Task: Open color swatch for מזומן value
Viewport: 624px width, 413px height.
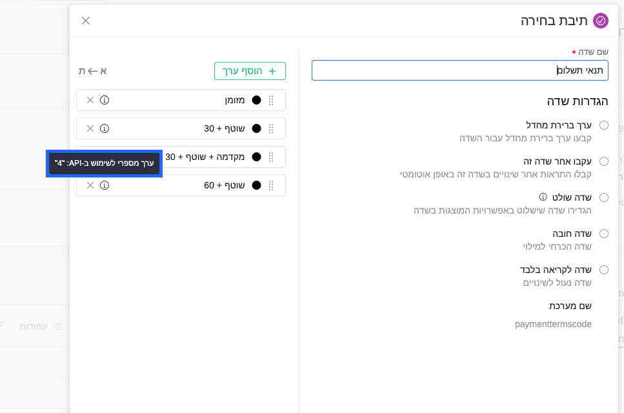Action: point(257,100)
